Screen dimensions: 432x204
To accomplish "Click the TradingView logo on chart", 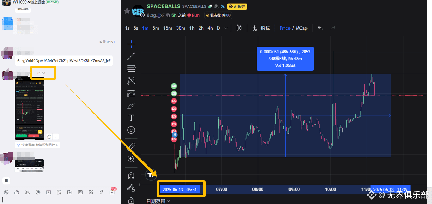I will pyautogui.click(x=151, y=175).
